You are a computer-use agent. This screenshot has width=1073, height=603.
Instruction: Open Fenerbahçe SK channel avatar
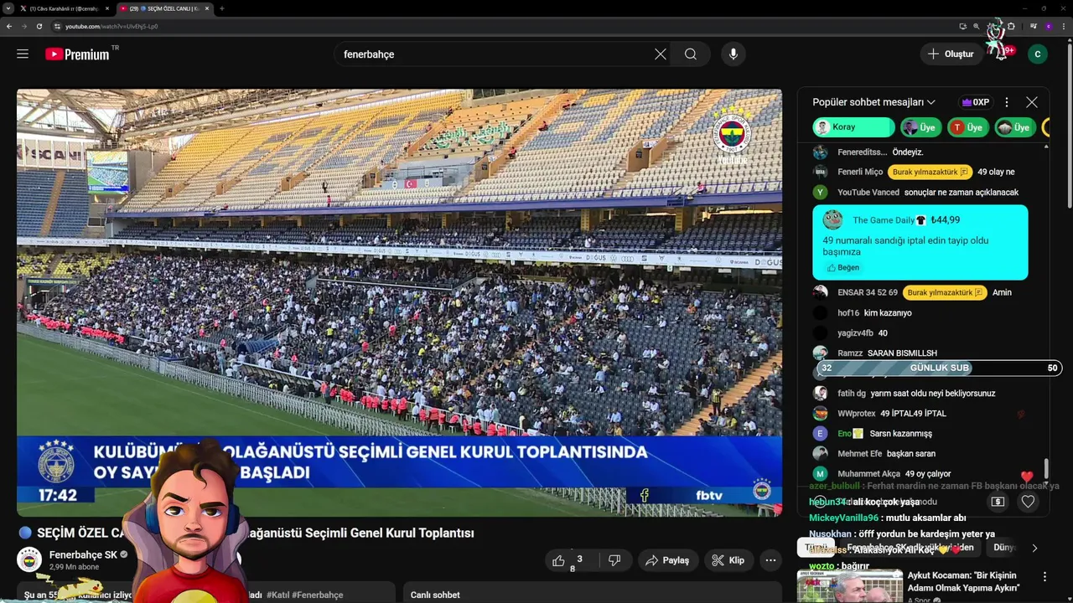(x=29, y=559)
